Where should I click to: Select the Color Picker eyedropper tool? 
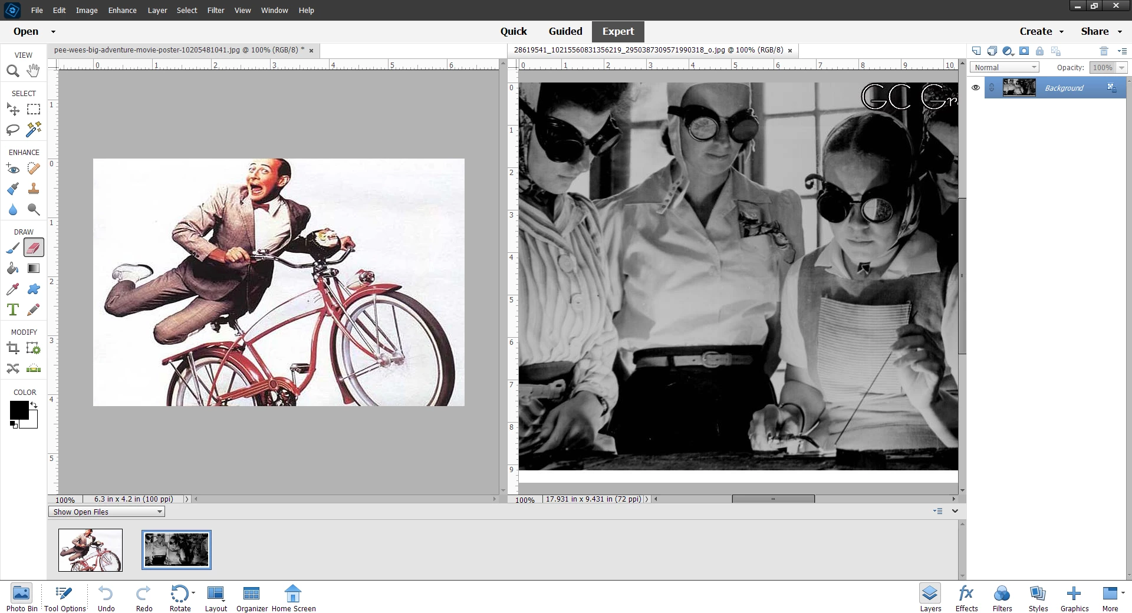coord(12,289)
